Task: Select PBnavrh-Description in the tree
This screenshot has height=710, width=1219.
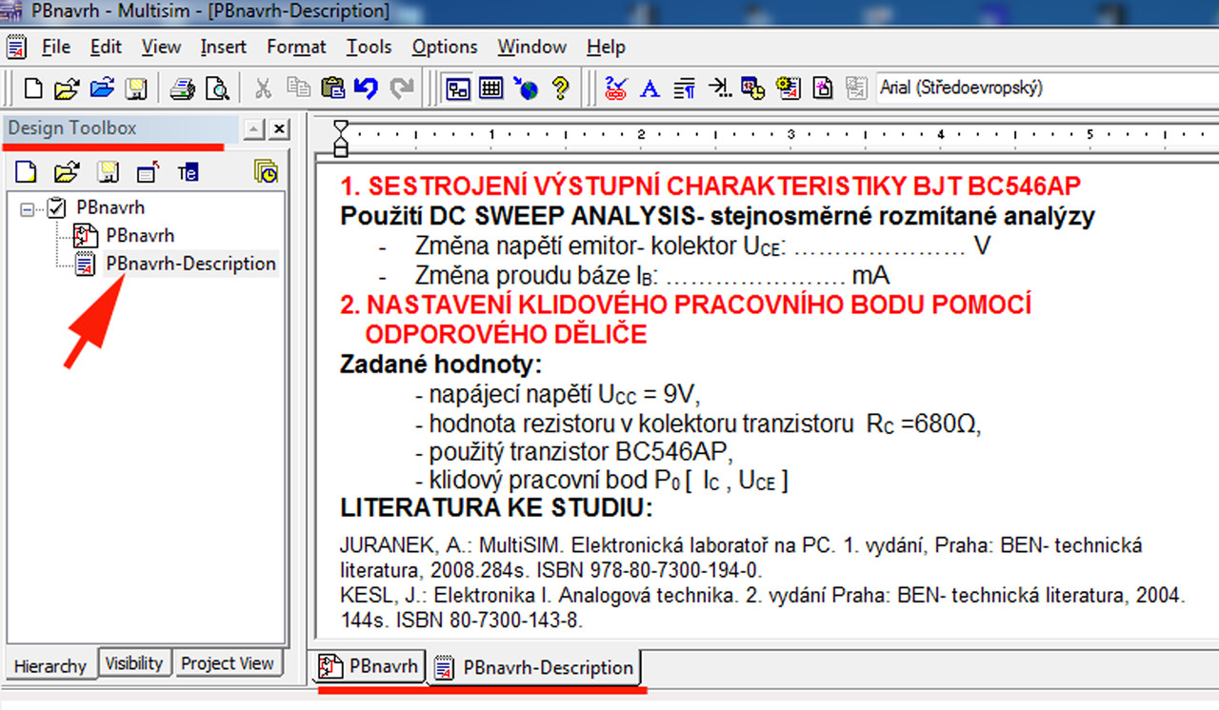Action: [190, 264]
